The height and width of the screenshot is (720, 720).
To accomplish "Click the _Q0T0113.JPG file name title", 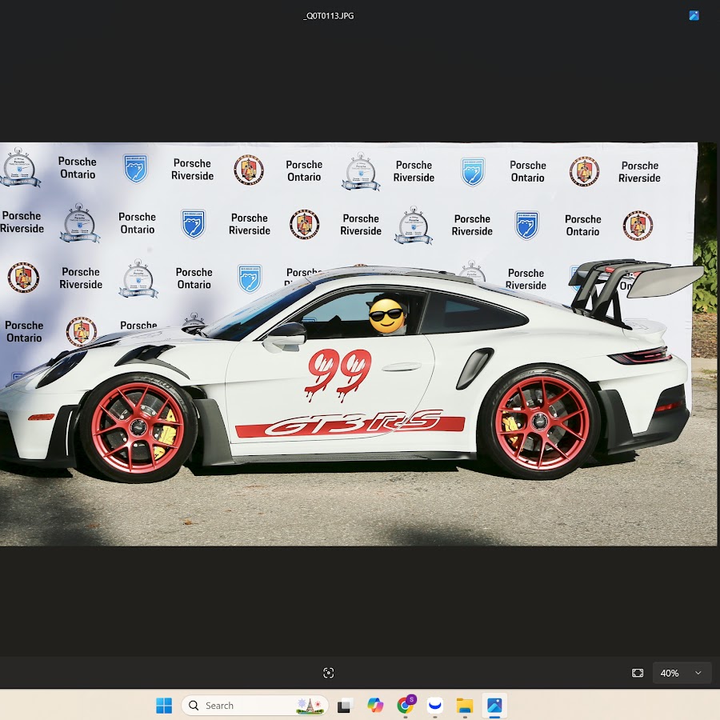I will 328,16.
